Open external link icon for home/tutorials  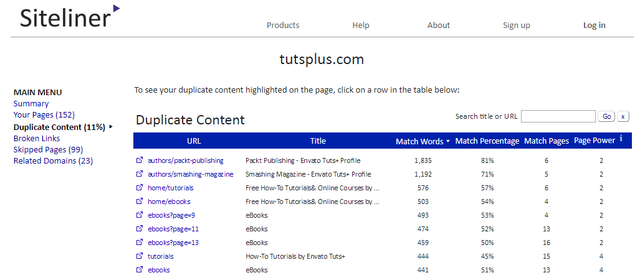click(140, 188)
